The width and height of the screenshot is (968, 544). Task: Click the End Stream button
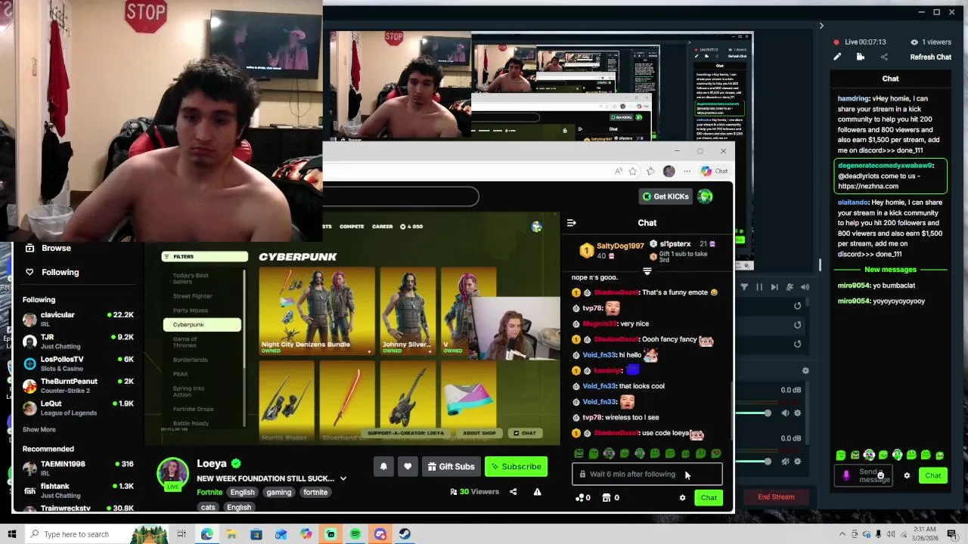[x=776, y=497]
